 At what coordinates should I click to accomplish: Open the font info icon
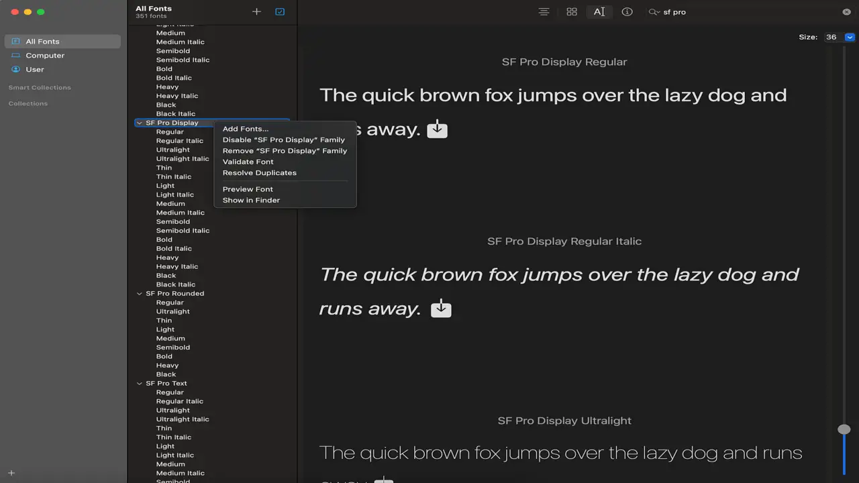coord(627,11)
